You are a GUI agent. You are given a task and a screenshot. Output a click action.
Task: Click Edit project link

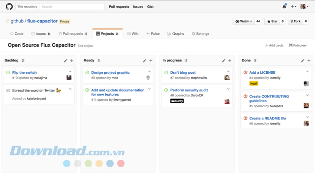click(85, 46)
